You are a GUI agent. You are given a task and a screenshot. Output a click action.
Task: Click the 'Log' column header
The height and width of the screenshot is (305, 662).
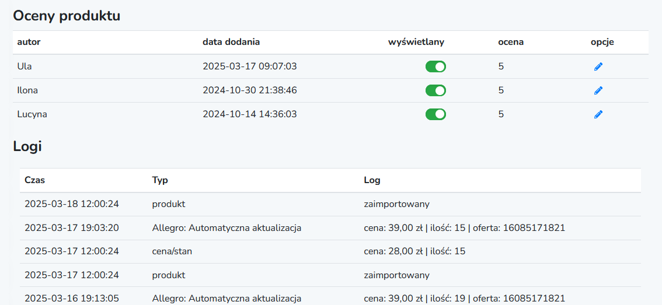(x=372, y=180)
